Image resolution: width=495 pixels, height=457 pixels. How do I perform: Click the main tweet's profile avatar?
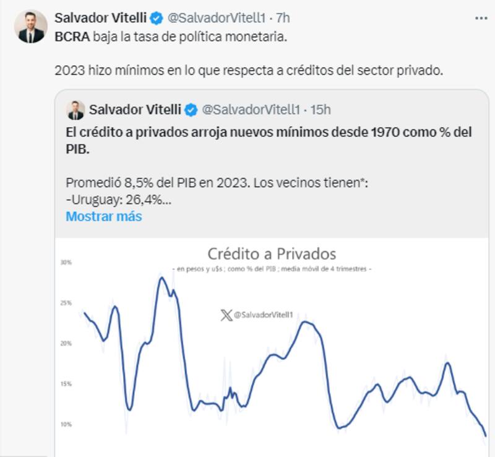point(31,27)
